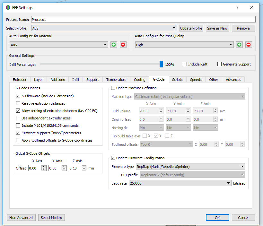Open the material auto-configure ABS dropdown
This screenshot has width=263, height=226.
59,45
